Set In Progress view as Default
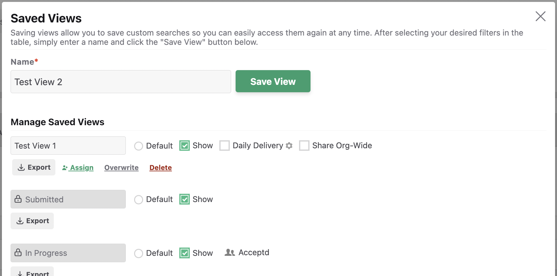Screen dimensions: 557x276 (139, 254)
